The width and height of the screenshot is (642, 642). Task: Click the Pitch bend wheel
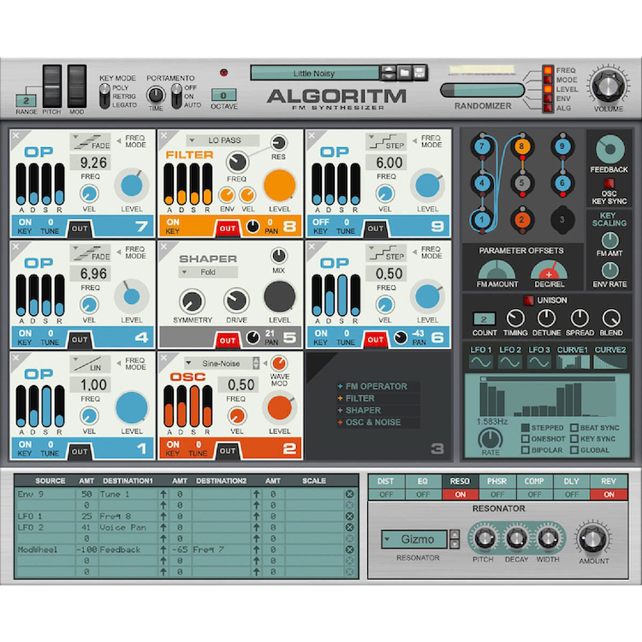52,86
